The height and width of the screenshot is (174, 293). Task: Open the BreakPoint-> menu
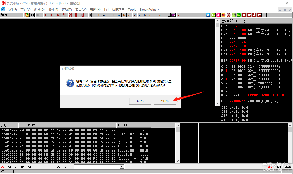point(149,10)
